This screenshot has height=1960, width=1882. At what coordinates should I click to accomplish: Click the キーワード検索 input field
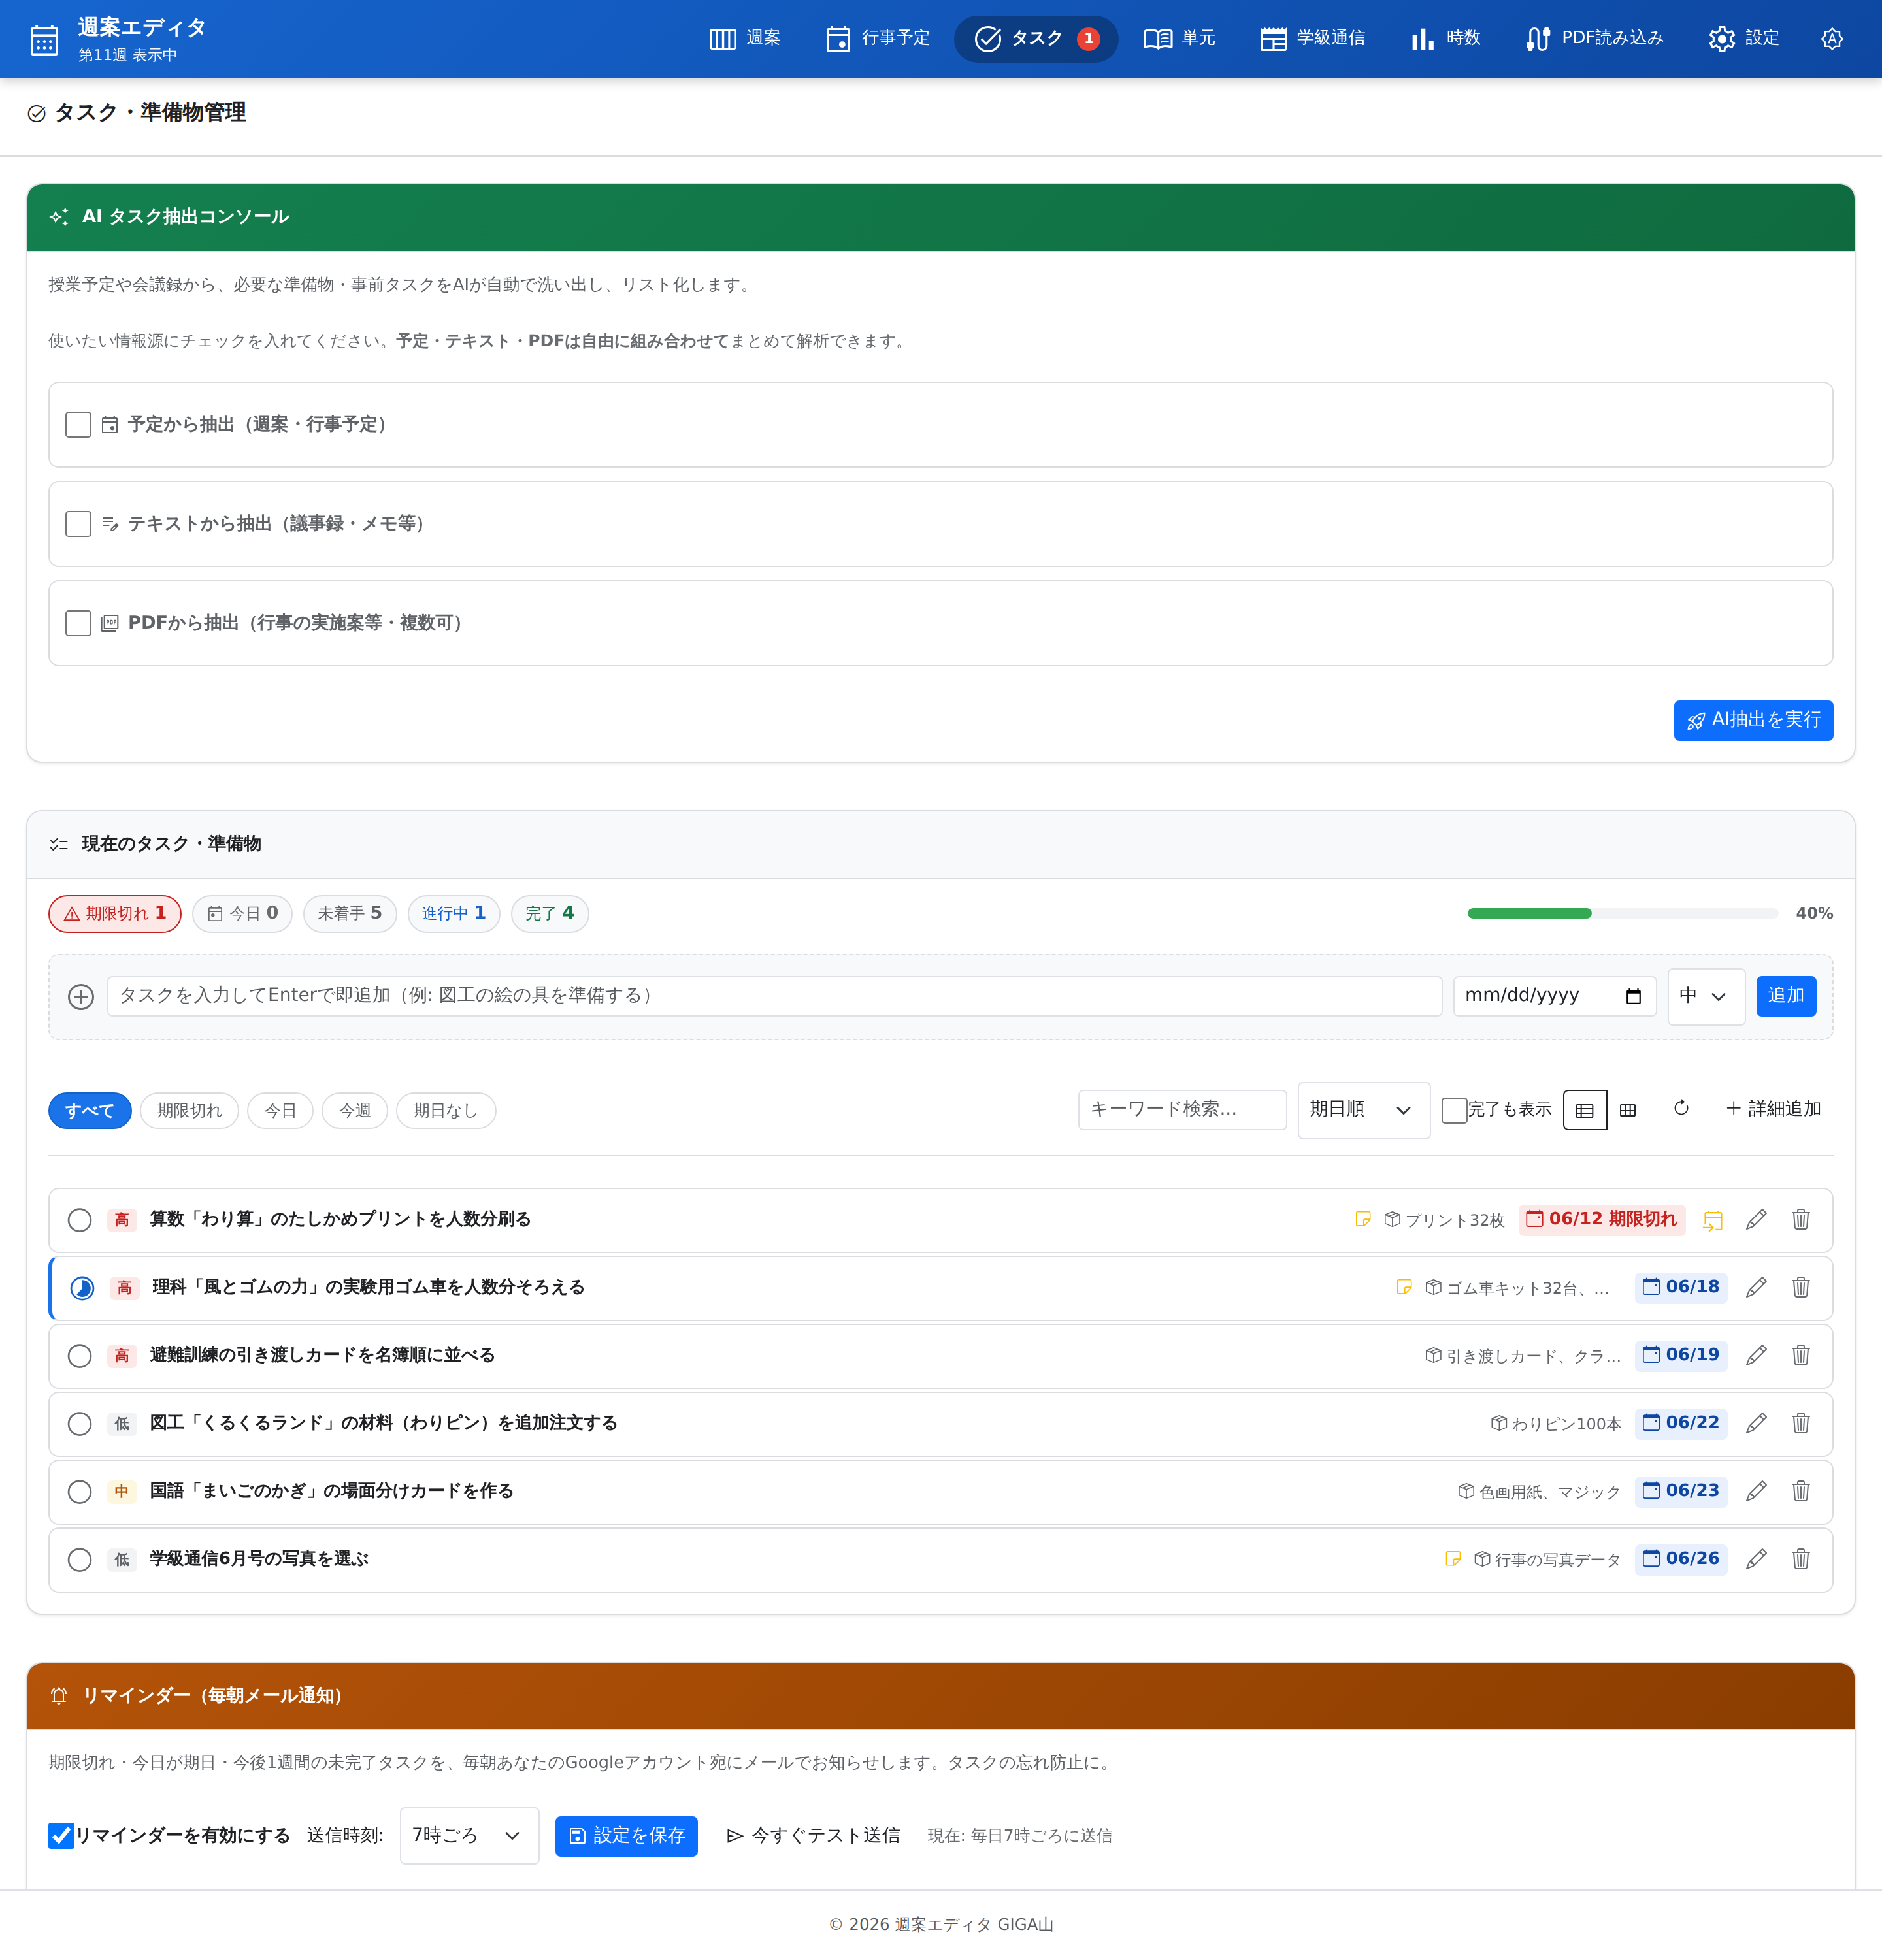[x=1182, y=1110]
